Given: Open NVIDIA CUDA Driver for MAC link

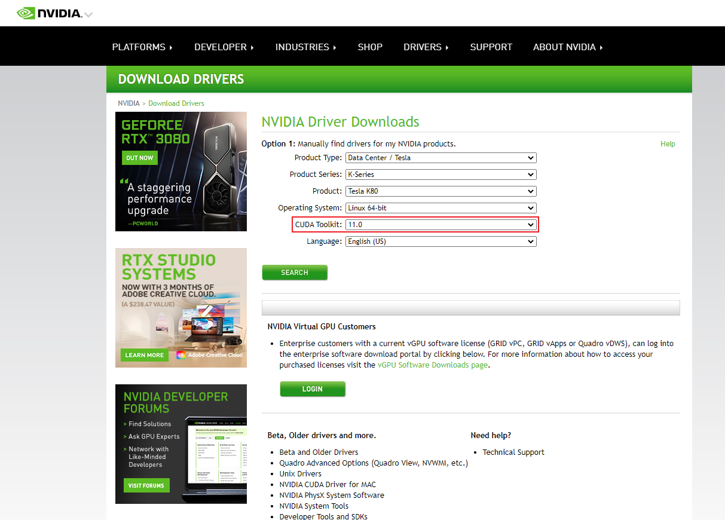Looking at the screenshot, I should pos(328,485).
